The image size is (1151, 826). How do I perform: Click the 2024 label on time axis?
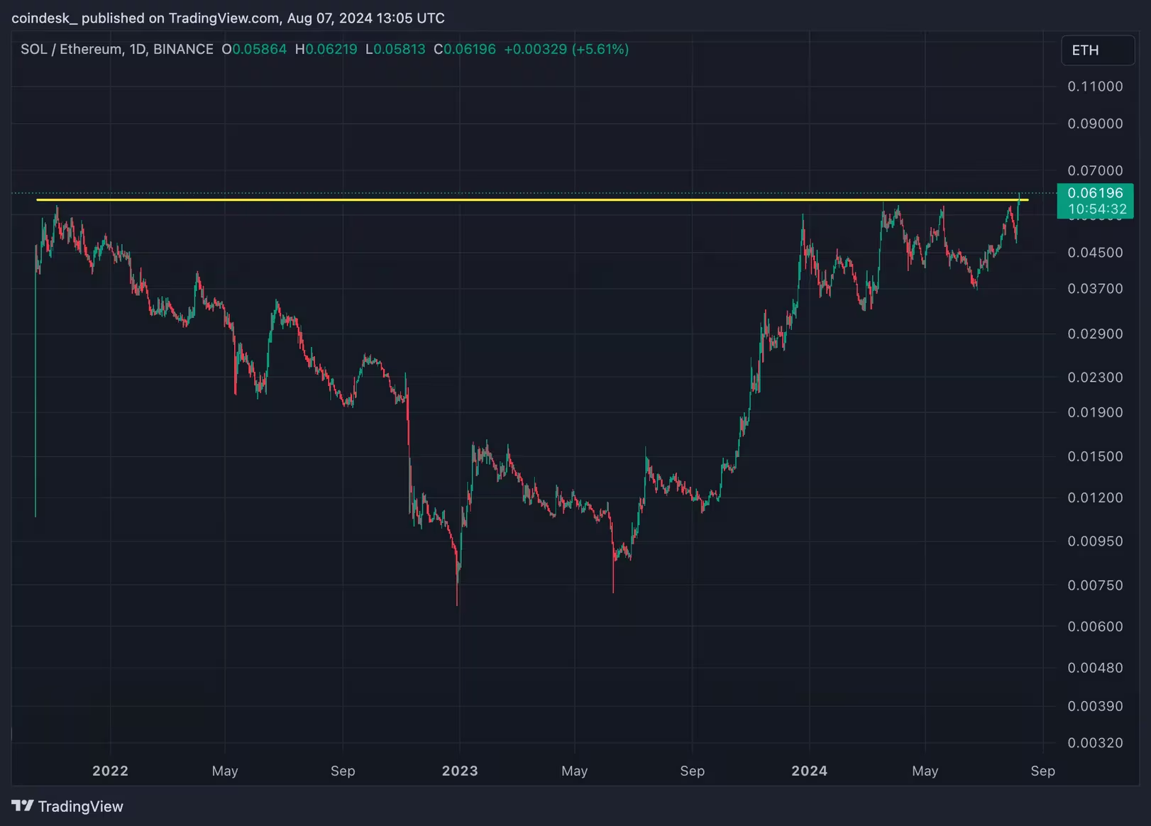(809, 771)
